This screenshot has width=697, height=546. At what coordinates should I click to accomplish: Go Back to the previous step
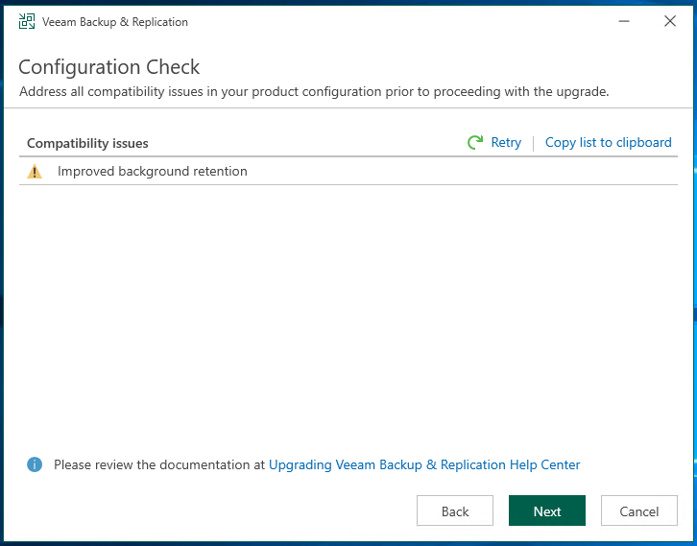point(455,510)
